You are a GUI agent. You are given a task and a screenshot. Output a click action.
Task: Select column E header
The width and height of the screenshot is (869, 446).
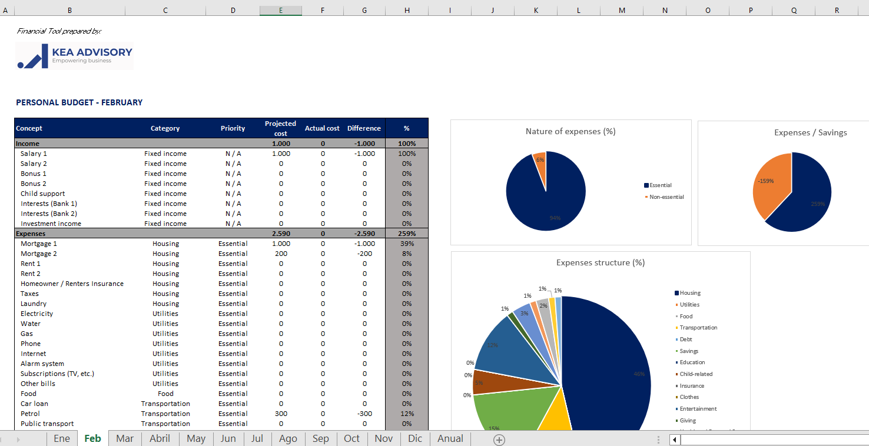[x=280, y=11]
